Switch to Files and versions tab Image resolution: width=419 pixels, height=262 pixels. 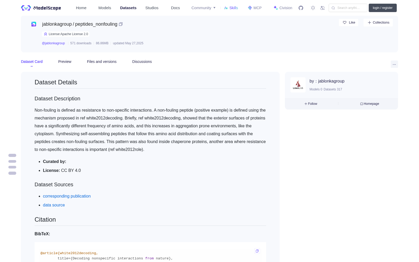(x=102, y=62)
